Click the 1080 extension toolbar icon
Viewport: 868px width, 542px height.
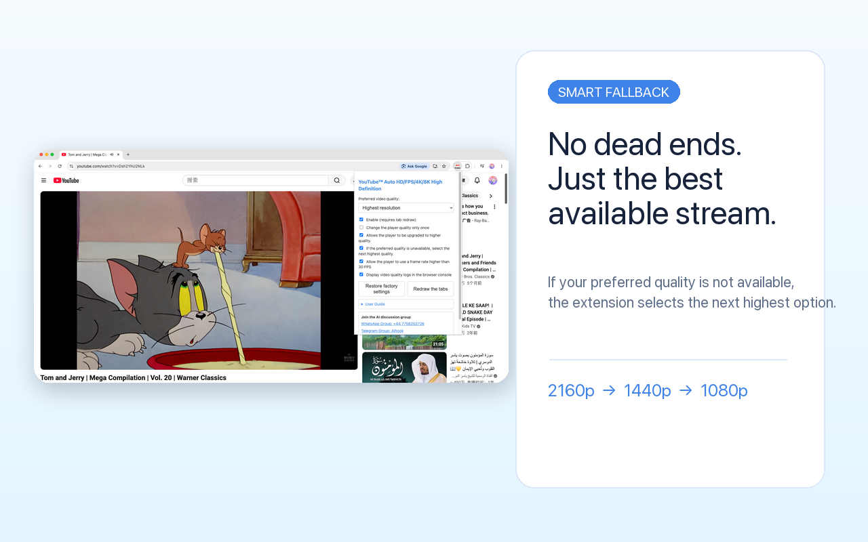point(458,166)
